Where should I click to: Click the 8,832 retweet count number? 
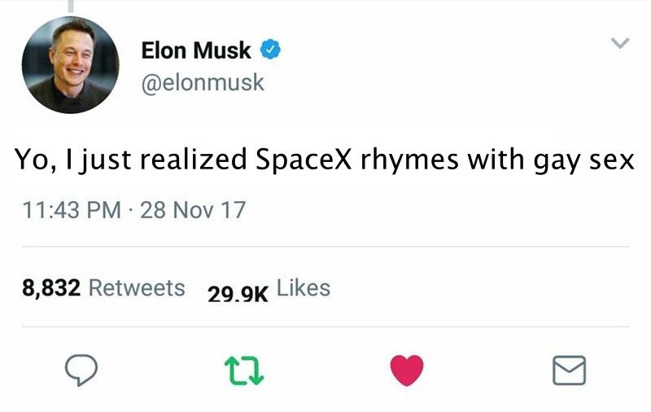click(51, 288)
